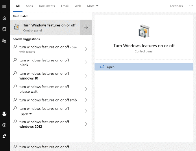Viewport: 196px width, 151px height.
Task: Click in the search input field
Action: click(103, 147)
